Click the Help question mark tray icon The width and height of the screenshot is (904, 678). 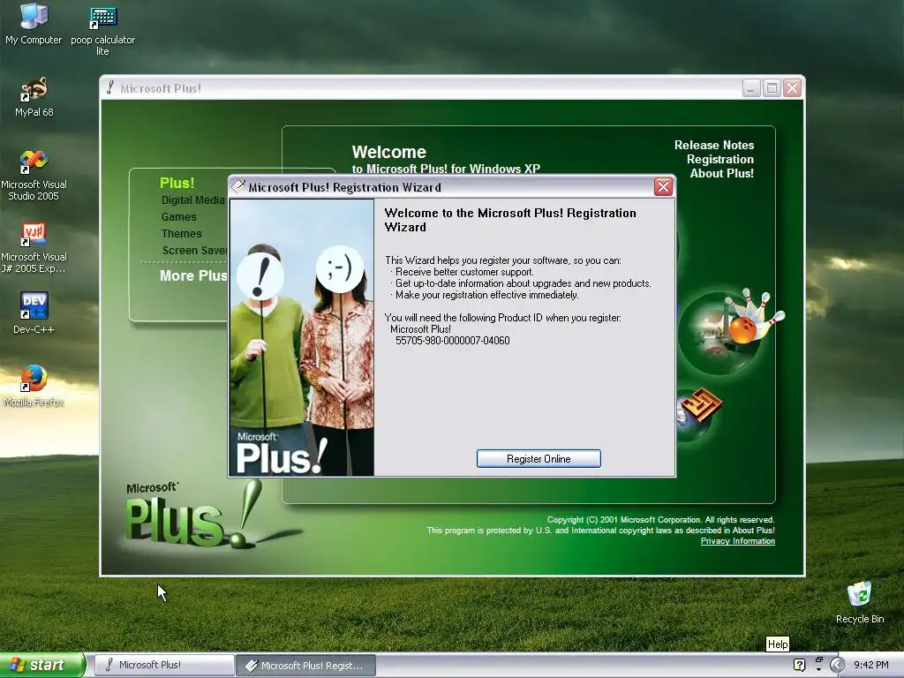click(x=799, y=665)
